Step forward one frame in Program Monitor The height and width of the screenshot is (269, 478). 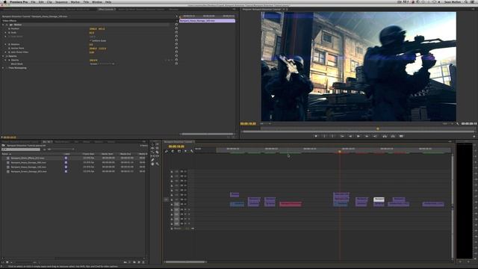tap(367, 136)
